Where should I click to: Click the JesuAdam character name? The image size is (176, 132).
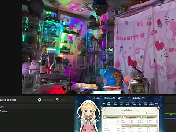tap(126, 110)
